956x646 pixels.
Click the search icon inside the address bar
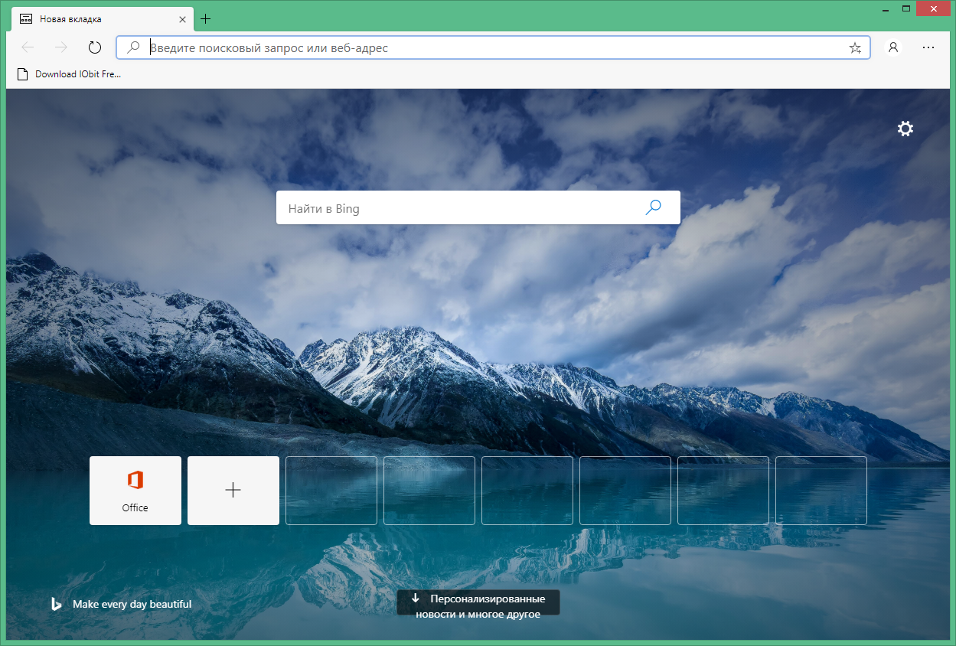[x=133, y=47]
